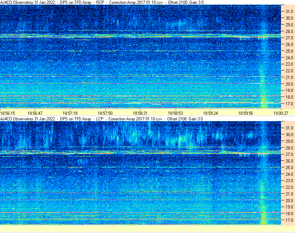Click the 19:00:27 end time label
The height and width of the screenshot is (233, 295).
(x=281, y=113)
